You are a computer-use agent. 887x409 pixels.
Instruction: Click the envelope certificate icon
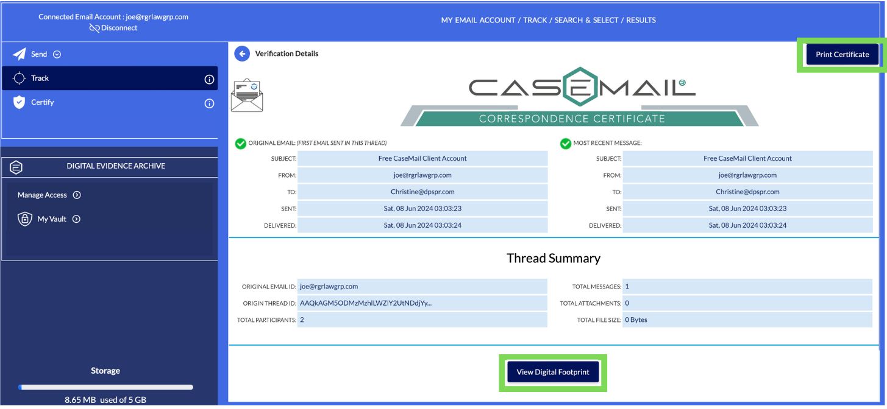click(247, 95)
